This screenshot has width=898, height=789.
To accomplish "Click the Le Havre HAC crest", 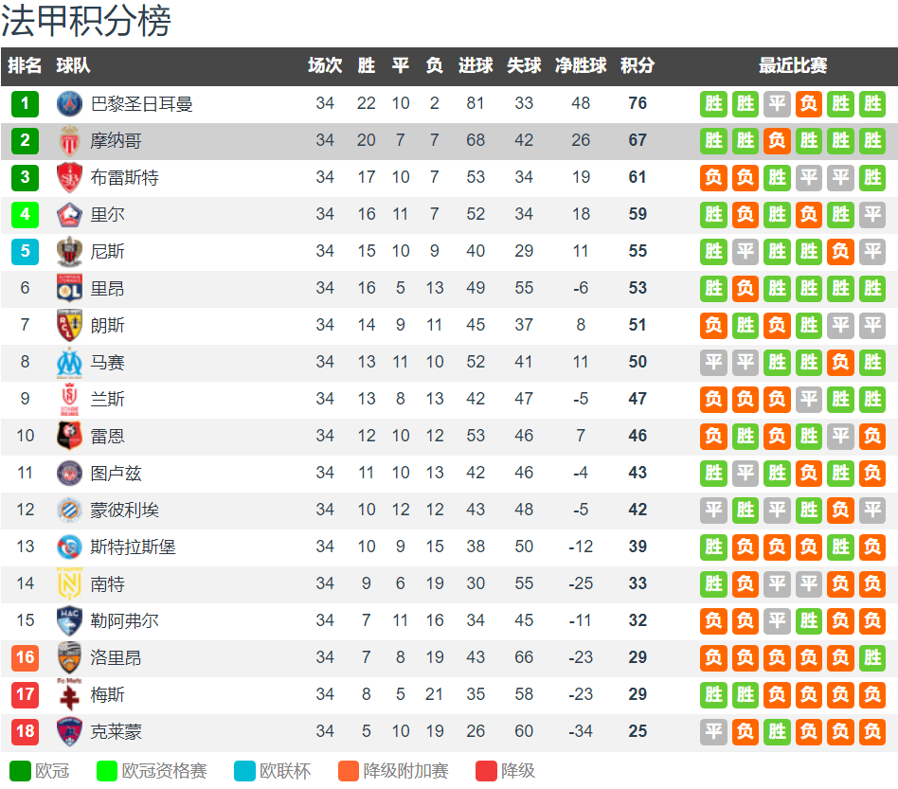I will 69,620.
